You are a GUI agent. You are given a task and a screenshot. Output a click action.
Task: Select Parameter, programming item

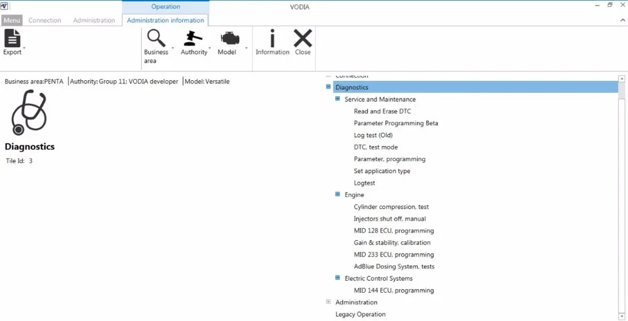[390, 159]
